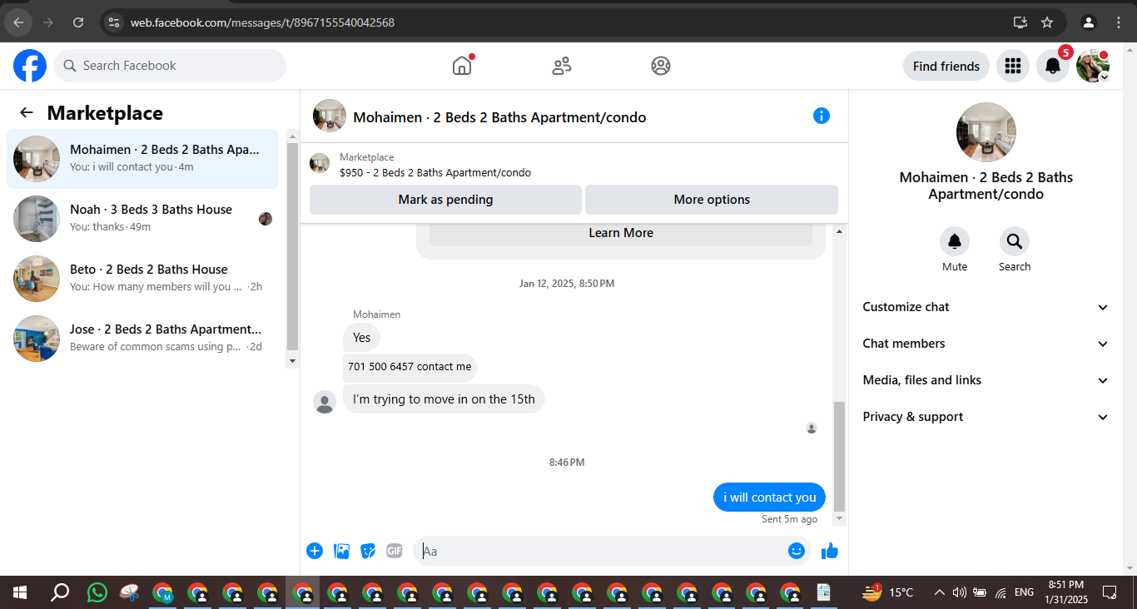1137x609 pixels.
Task: Click the sent message "i will contact you"
Action: (x=769, y=498)
